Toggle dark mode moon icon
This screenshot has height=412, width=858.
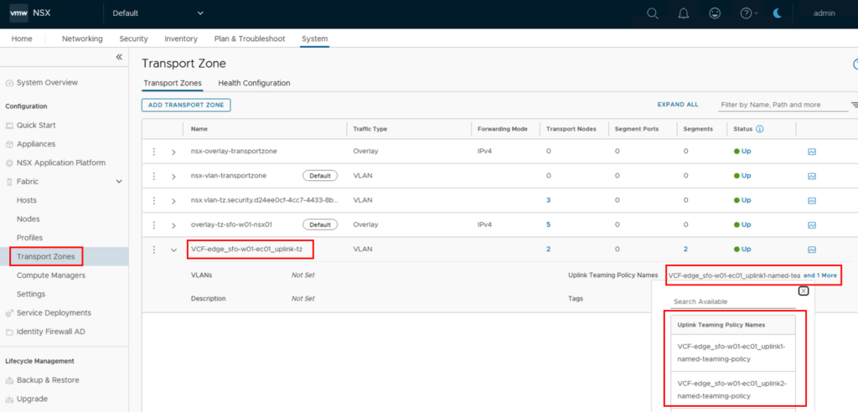tap(778, 13)
